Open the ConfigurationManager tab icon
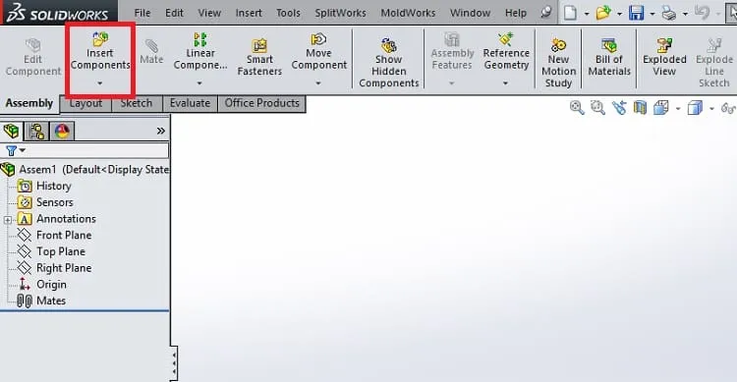Viewport: 737px width, 382px height. pyautogui.click(x=36, y=131)
